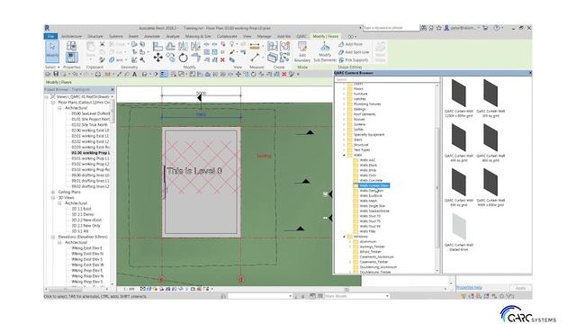Click the Add Point button

(351, 44)
